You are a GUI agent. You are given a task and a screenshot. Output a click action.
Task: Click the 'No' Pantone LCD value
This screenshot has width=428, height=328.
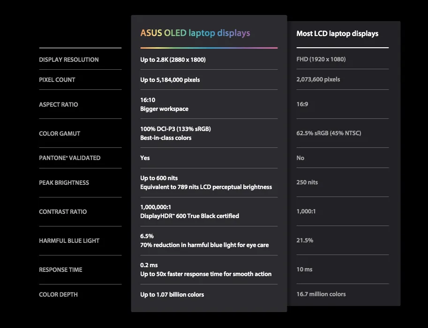(x=300, y=158)
